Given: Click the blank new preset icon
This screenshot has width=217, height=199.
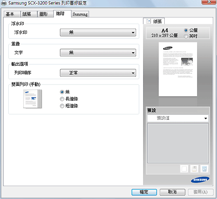Looking at the screenshot, I should tap(184, 169).
